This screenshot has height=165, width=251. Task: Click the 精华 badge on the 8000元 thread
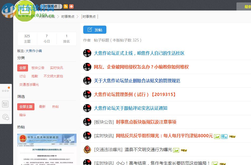coord(224,136)
